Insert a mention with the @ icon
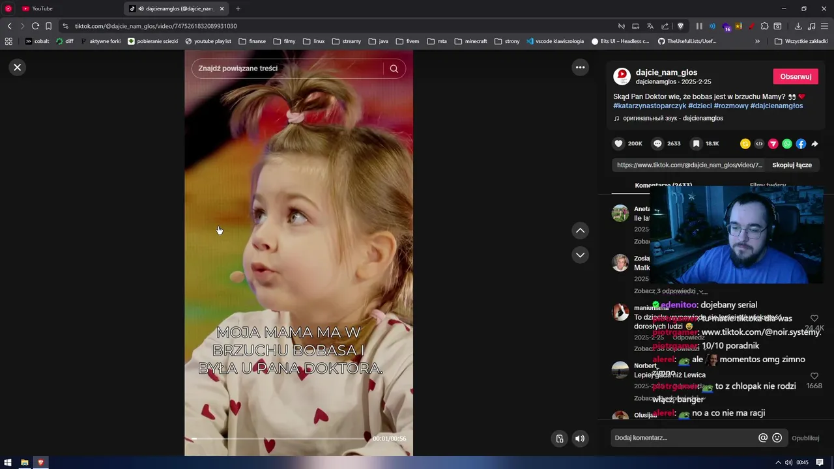The height and width of the screenshot is (469, 834). [x=763, y=438]
